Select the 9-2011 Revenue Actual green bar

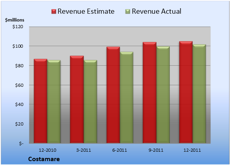tap(163, 95)
